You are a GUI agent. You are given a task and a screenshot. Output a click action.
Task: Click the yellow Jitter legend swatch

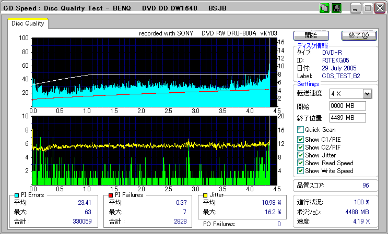(206, 195)
